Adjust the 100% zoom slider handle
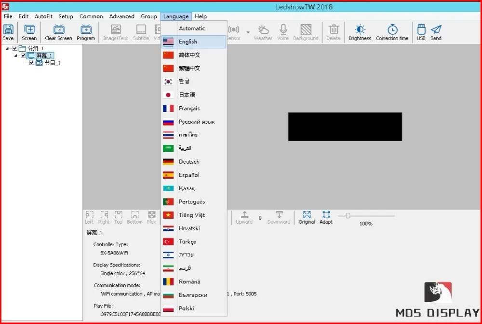 coord(348,216)
